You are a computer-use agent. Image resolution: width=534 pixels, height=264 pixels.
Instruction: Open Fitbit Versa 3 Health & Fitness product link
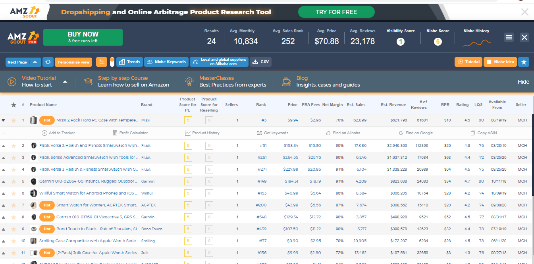point(89,170)
